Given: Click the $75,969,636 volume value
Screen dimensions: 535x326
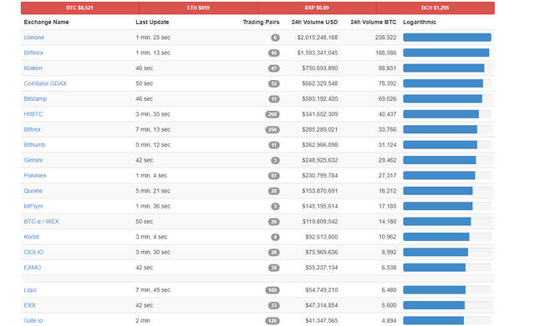Looking at the screenshot, I should [x=321, y=252].
